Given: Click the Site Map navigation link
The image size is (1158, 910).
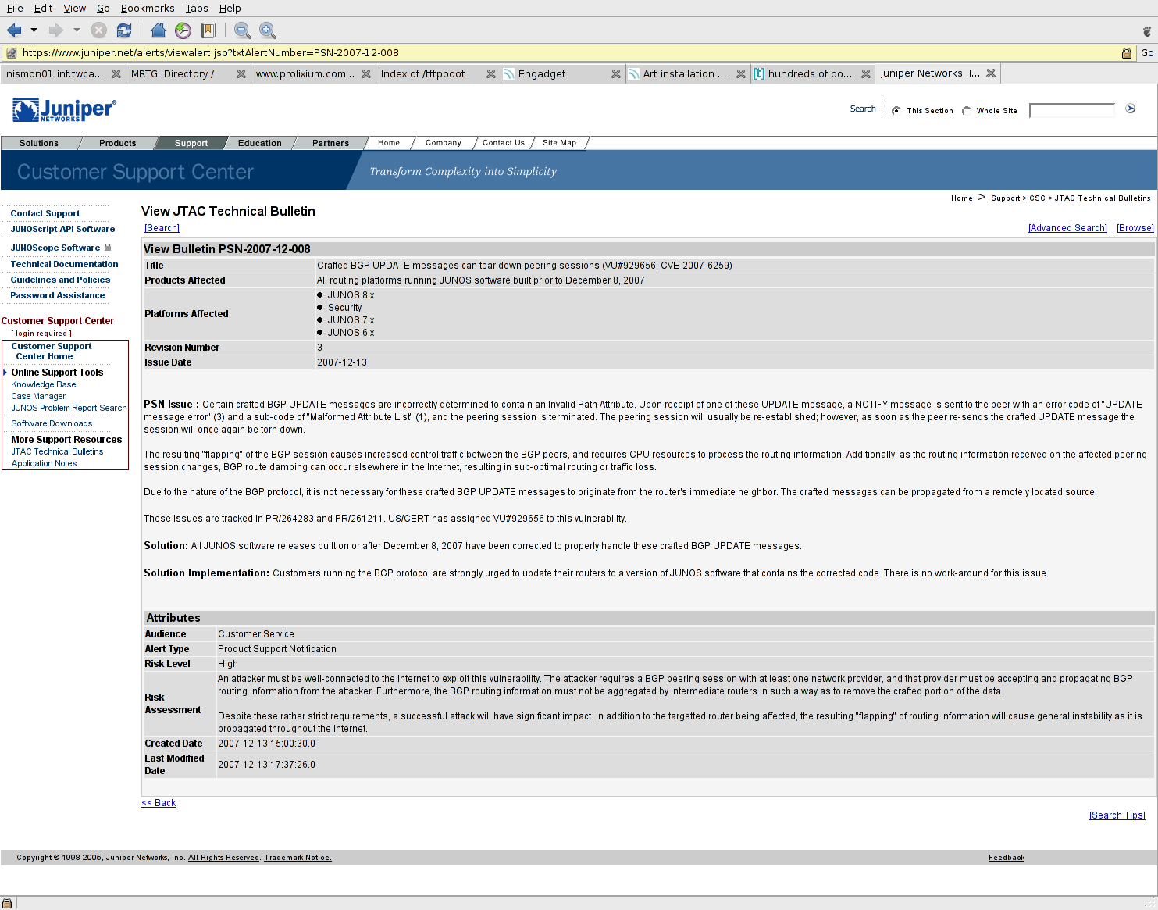Looking at the screenshot, I should click(559, 143).
